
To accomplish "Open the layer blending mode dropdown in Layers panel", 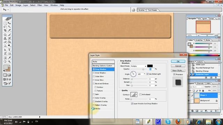I will (x=195, y=87).
